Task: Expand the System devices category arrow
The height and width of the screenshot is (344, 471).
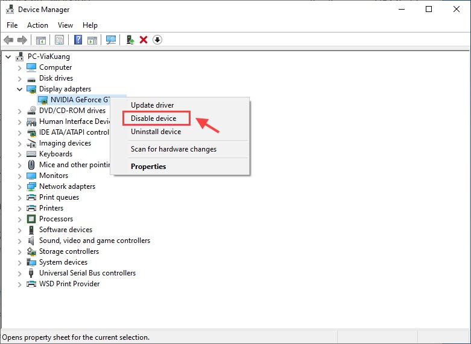Action: (x=19, y=262)
